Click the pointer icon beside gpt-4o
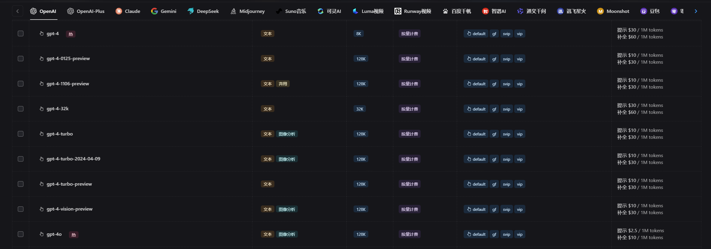The image size is (711, 249). 42,234
